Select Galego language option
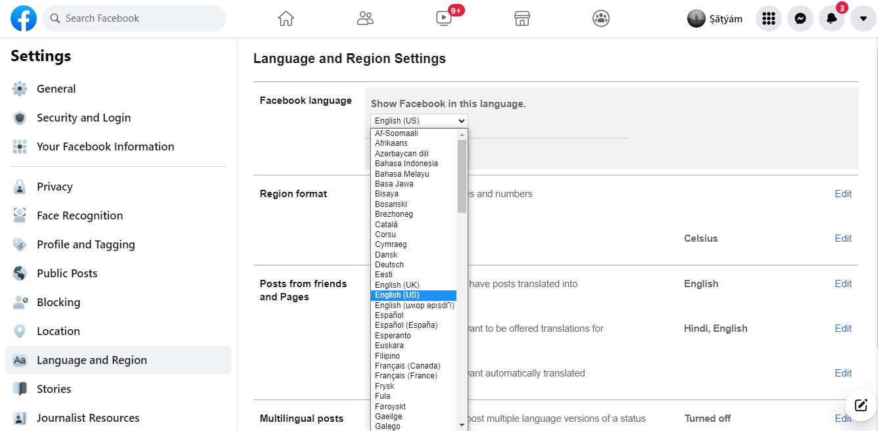This screenshot has height=431, width=878. tap(414, 426)
